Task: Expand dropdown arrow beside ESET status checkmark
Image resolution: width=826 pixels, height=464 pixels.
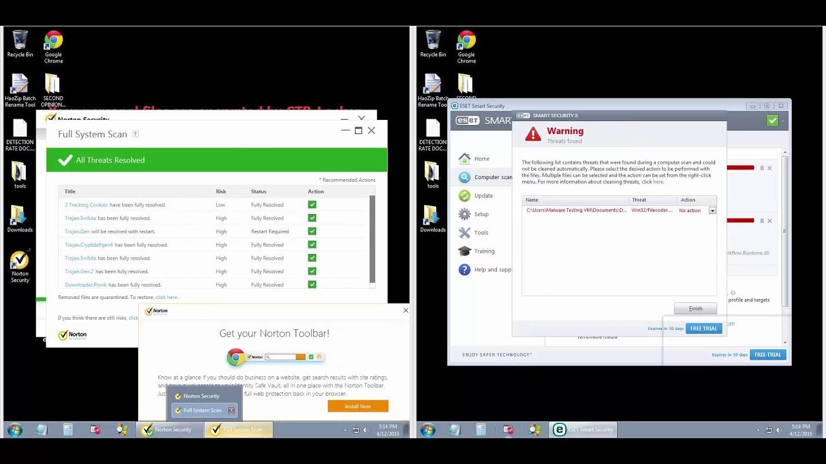Action: [x=783, y=121]
